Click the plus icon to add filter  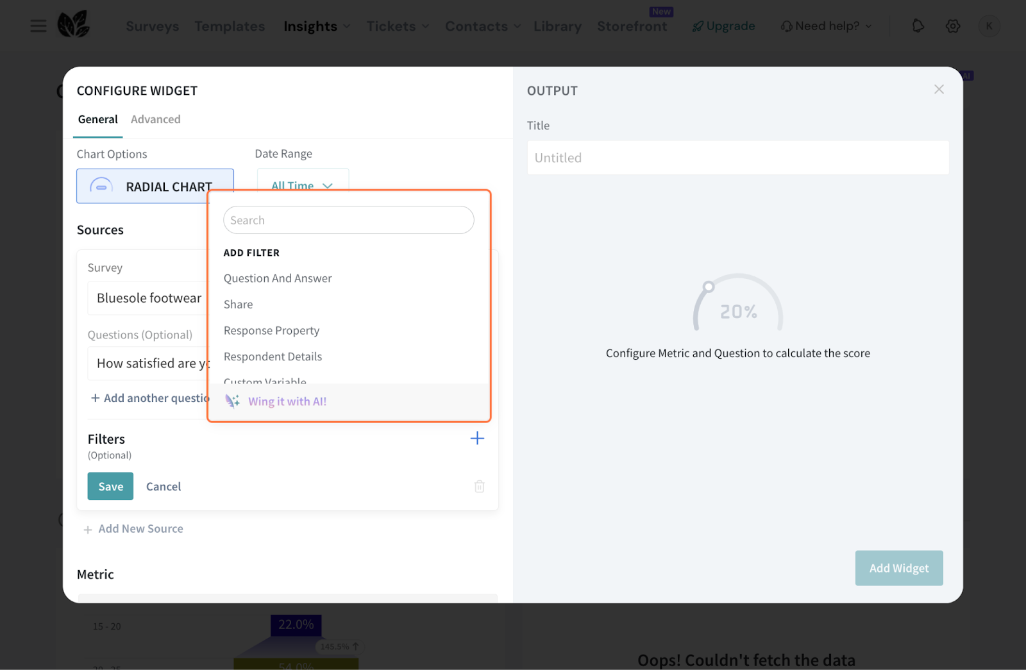(x=477, y=439)
